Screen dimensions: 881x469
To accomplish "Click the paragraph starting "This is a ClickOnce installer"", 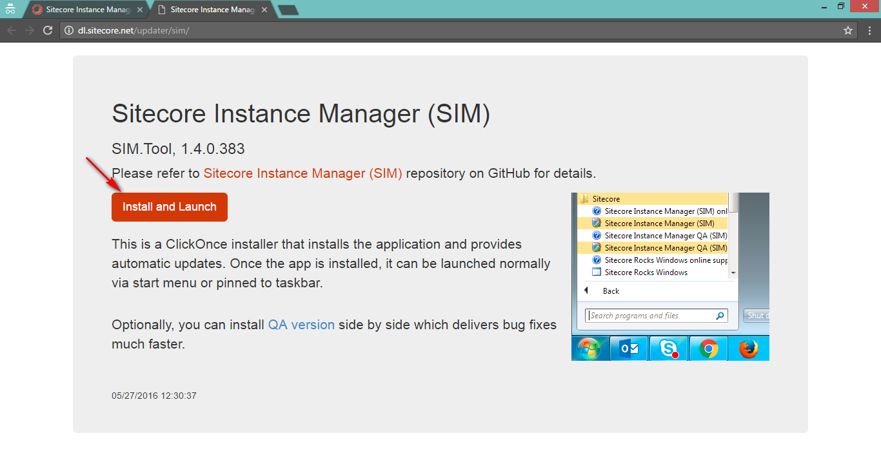I will (331, 263).
